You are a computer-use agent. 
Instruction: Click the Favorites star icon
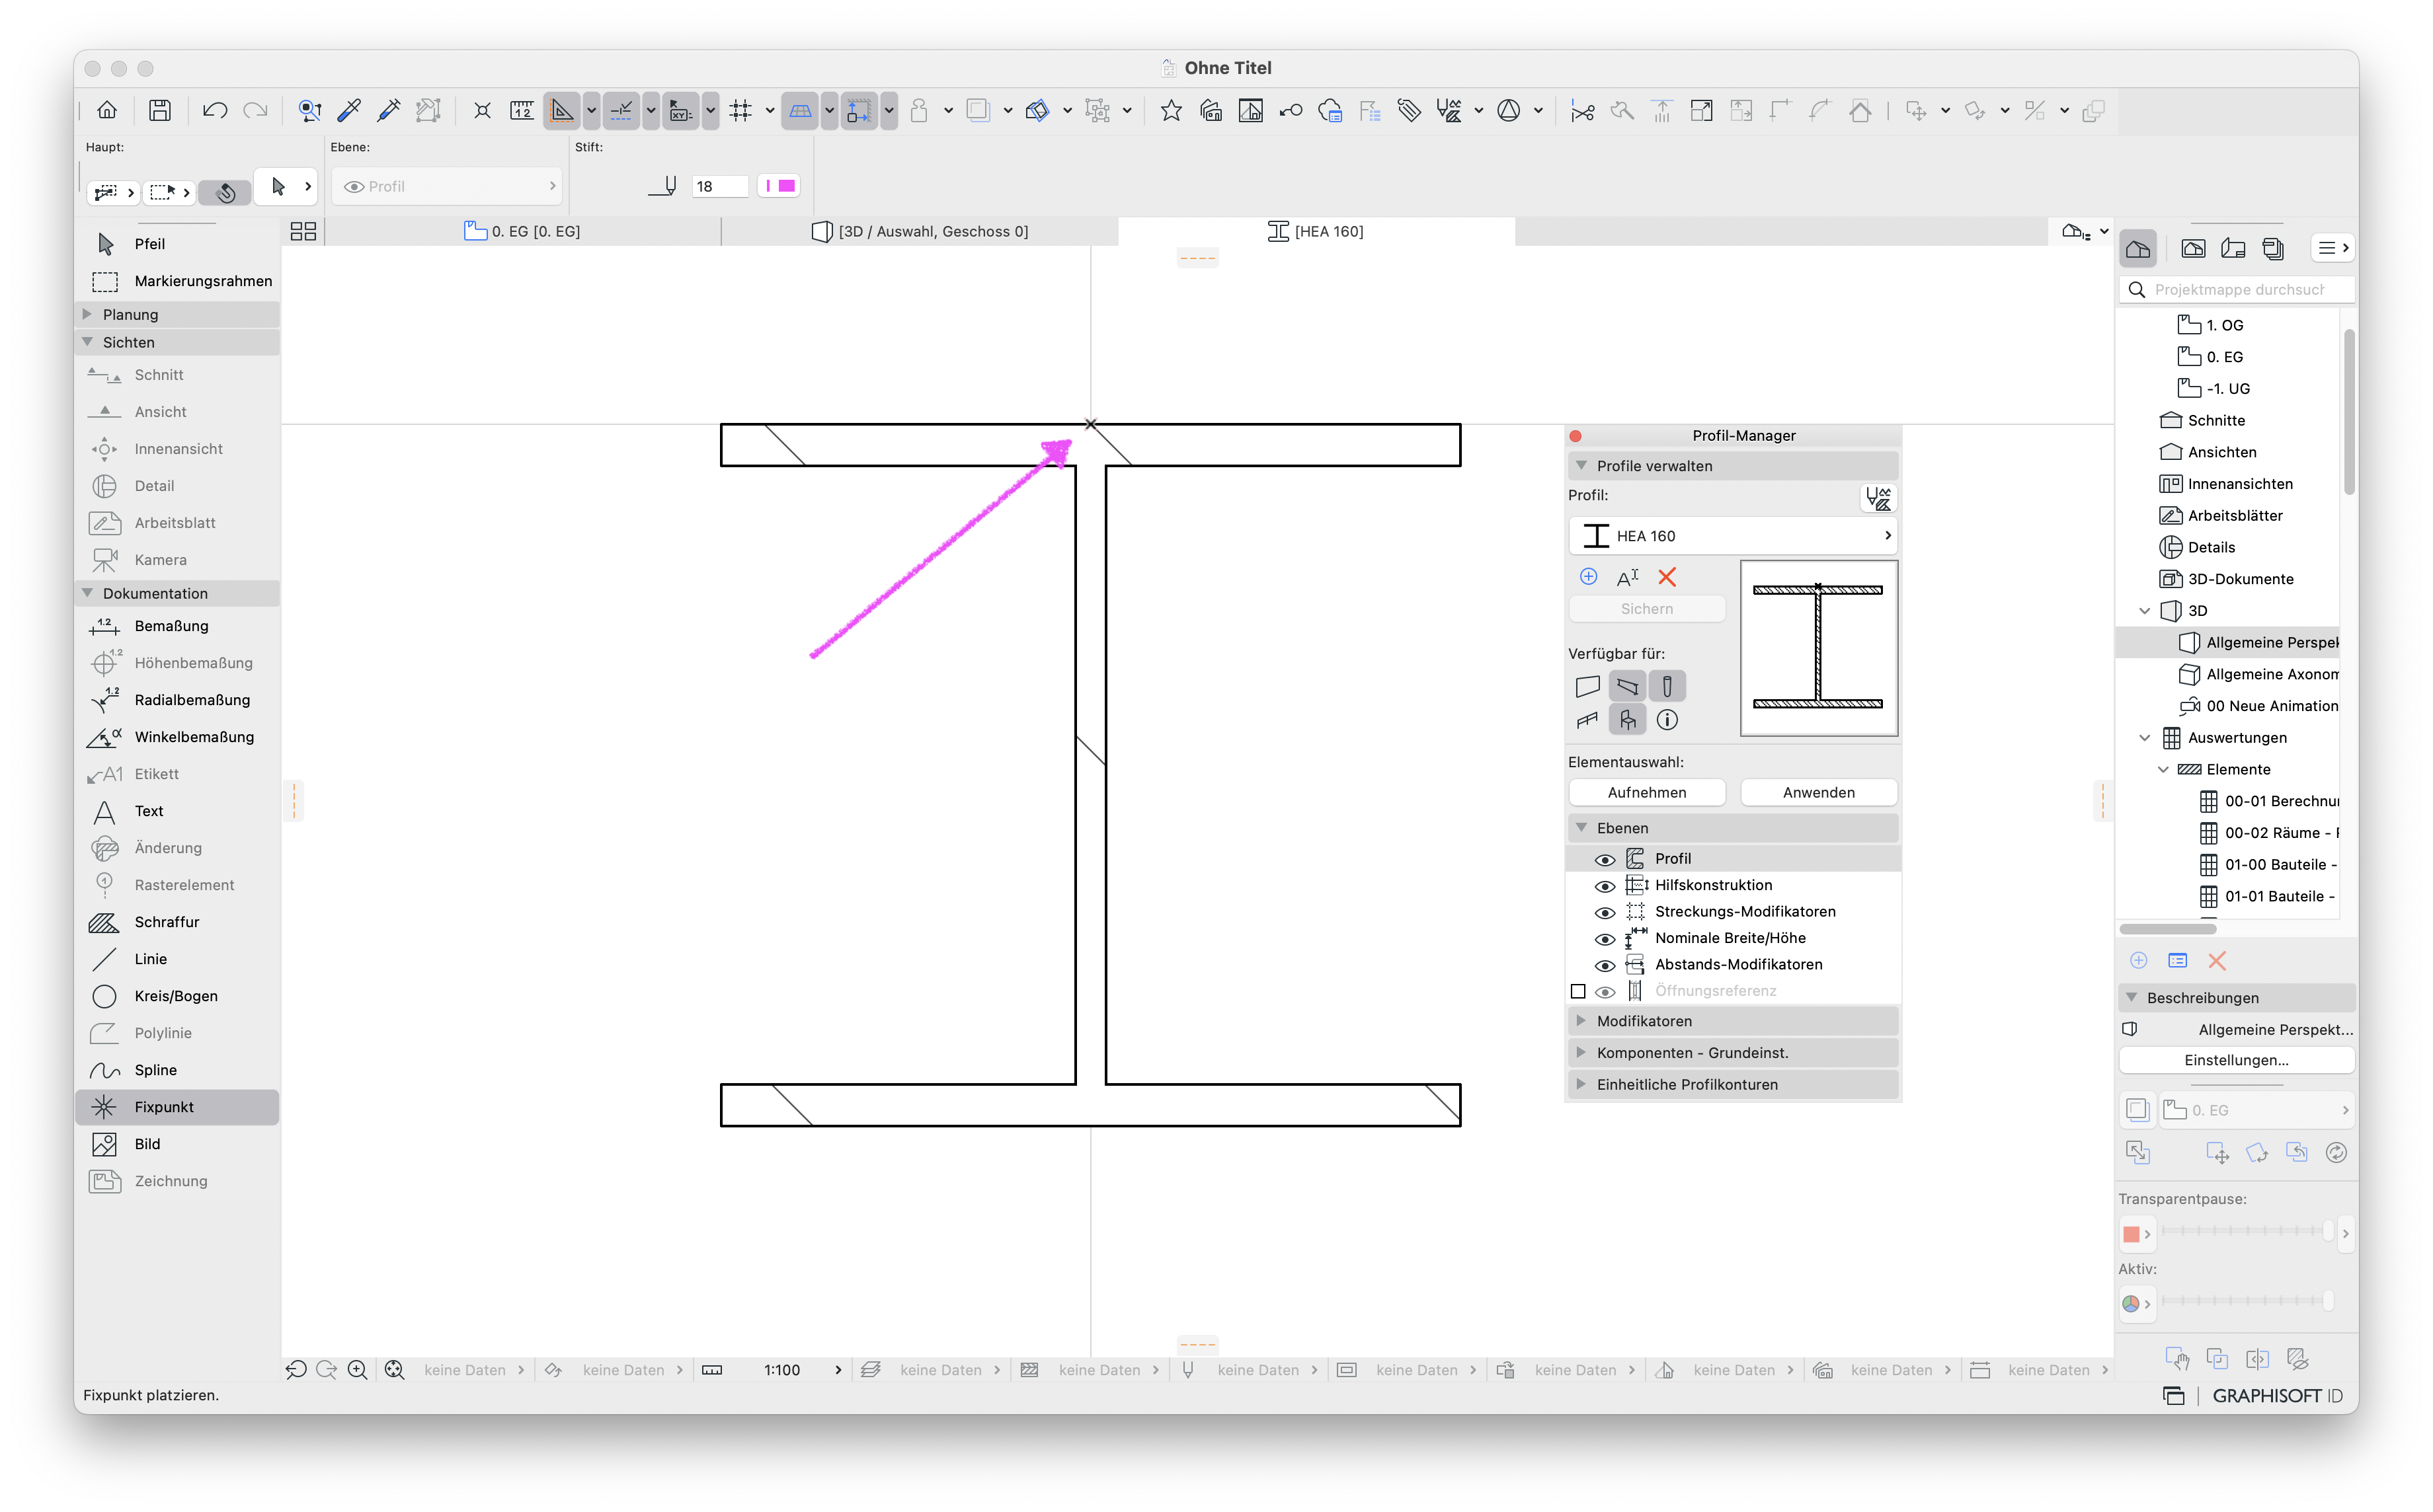point(1170,110)
